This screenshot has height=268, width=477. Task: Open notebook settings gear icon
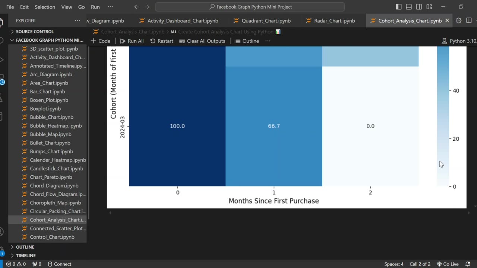click(x=459, y=20)
